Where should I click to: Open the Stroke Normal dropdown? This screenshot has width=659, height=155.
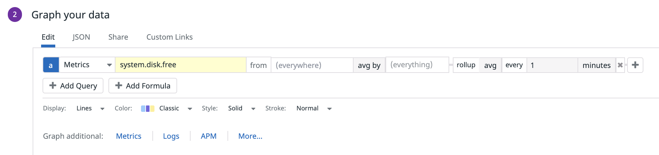pos(314,109)
